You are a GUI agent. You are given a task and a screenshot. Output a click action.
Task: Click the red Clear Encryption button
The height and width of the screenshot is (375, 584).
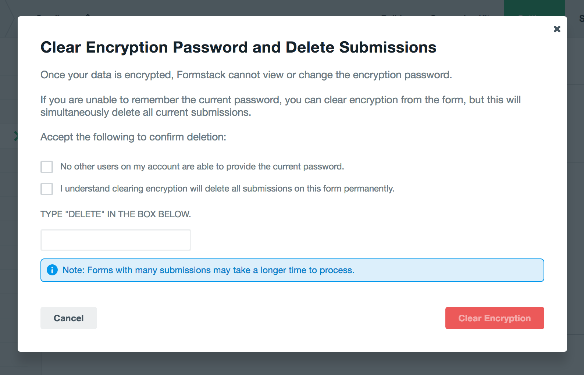[x=494, y=318]
